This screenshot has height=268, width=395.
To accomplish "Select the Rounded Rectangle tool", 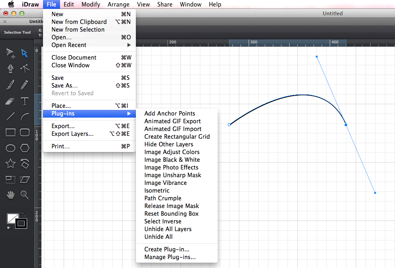I will [24, 133].
